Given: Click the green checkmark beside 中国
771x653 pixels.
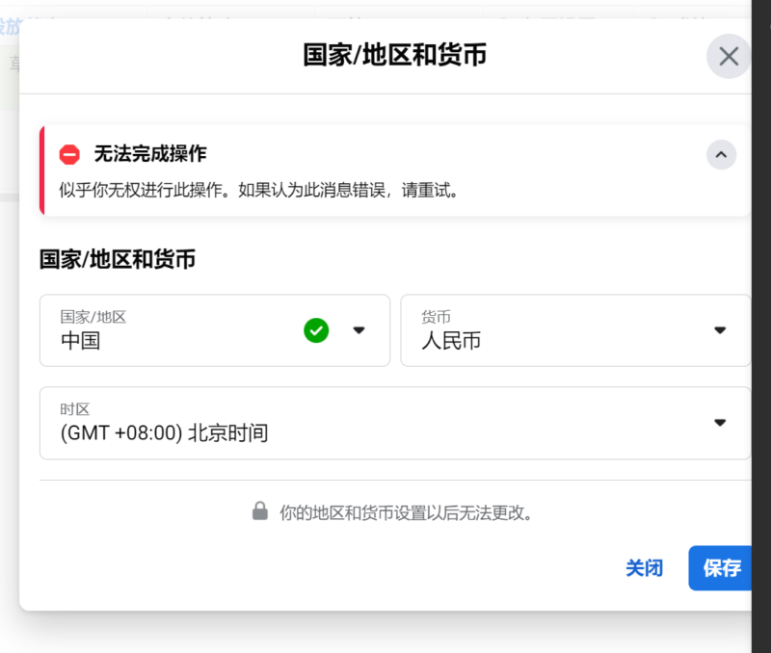Looking at the screenshot, I should [315, 330].
